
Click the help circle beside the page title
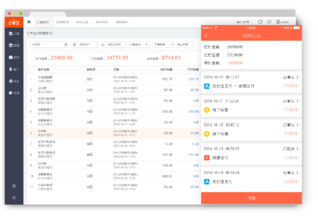[51, 33]
